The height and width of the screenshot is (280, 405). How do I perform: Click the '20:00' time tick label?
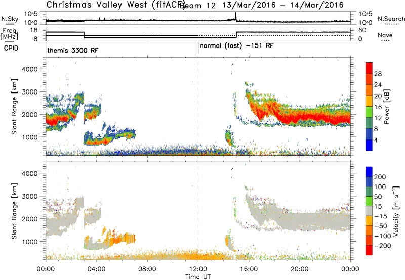coord(300,269)
